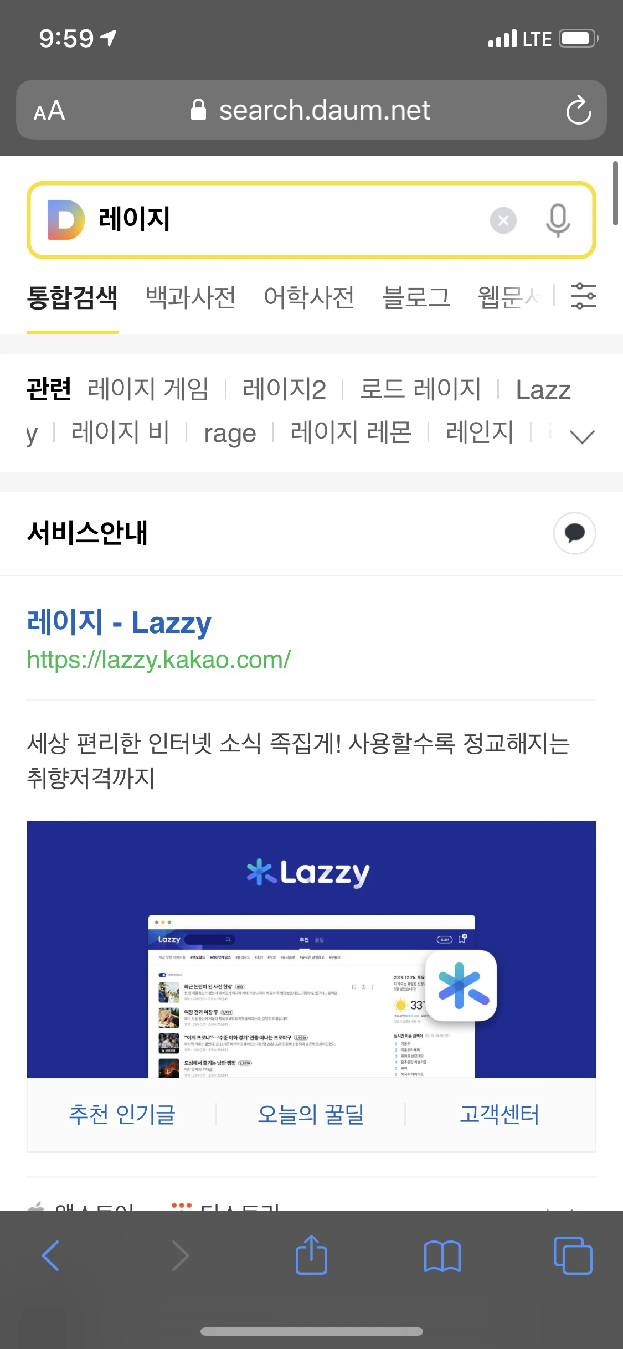The width and height of the screenshot is (623, 1349).
Task: Switch to the 백과사전 tab
Action: click(x=190, y=297)
